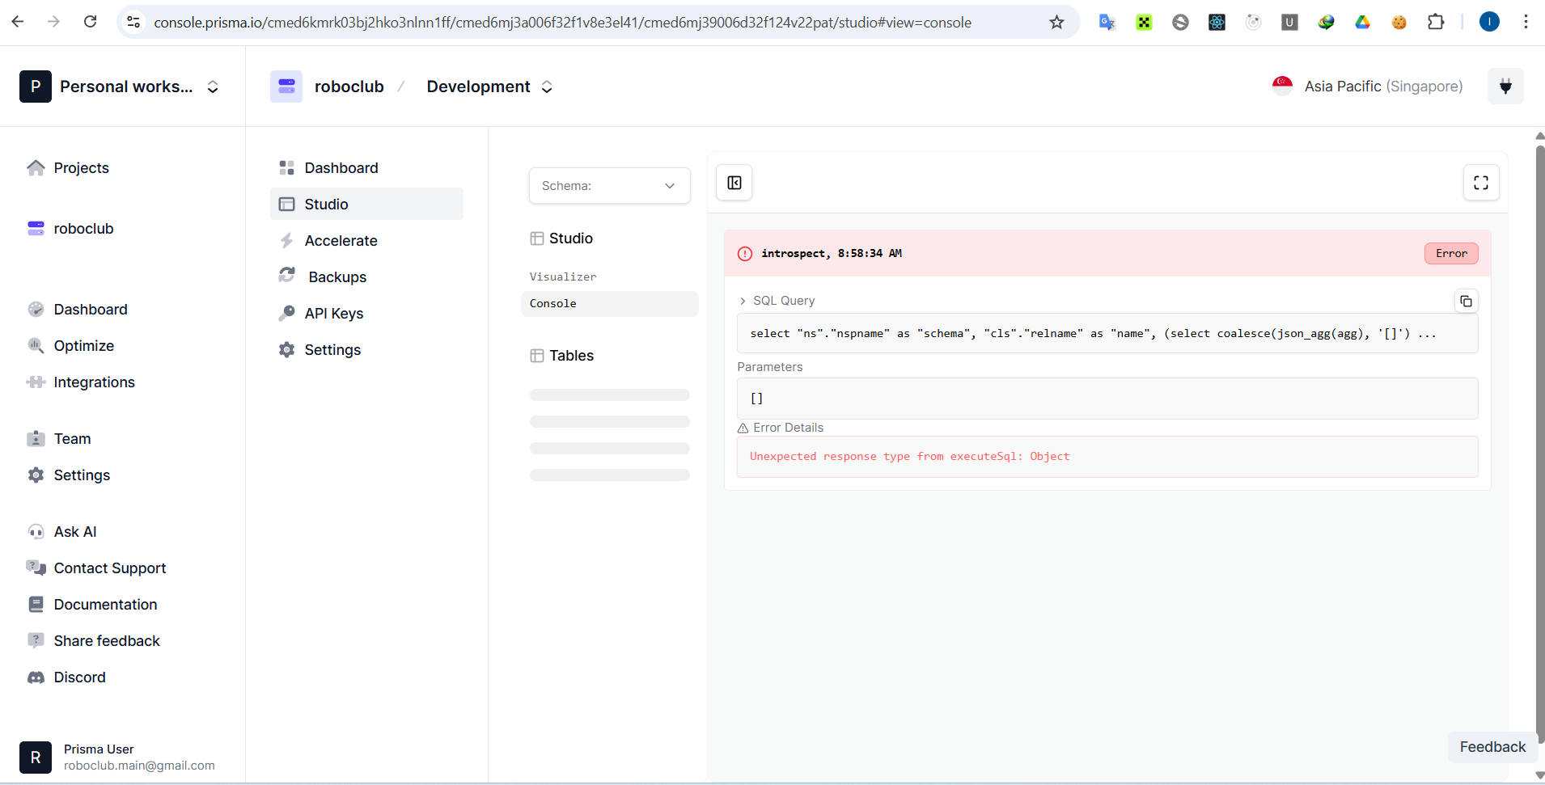Click the browser address bar URL
Viewport: 1545px width, 785px height.
point(563,23)
